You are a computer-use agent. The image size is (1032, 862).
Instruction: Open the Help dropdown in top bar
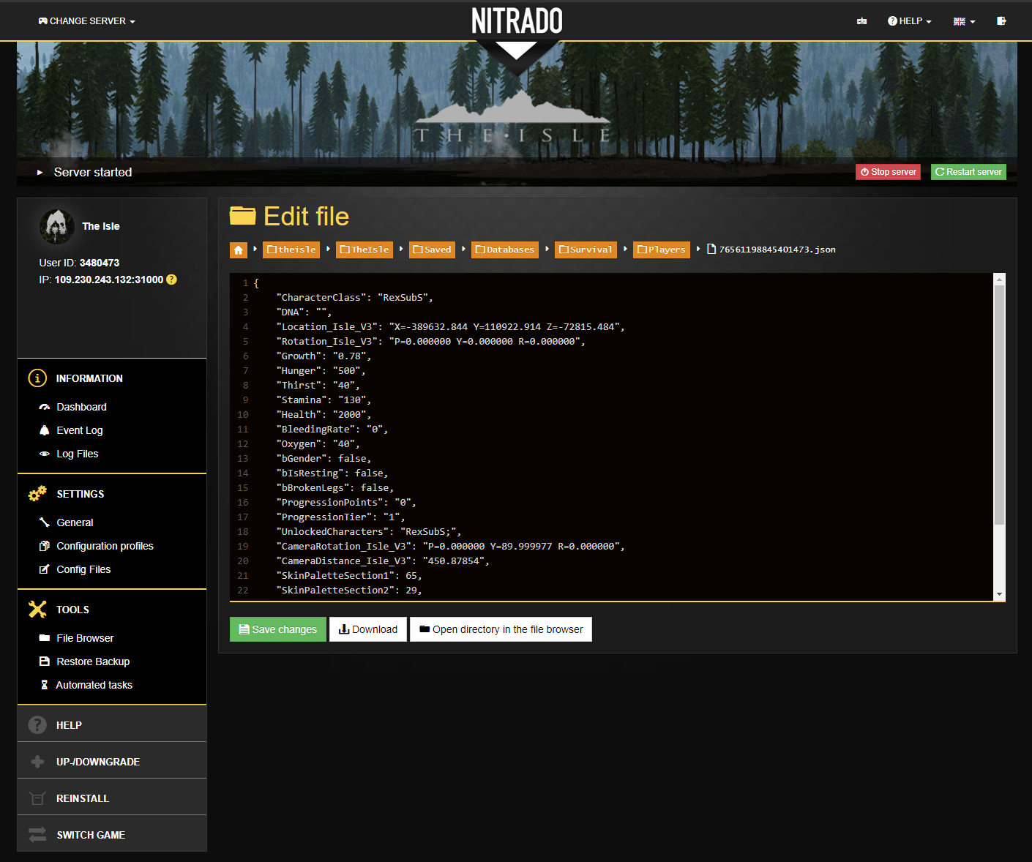(x=909, y=21)
